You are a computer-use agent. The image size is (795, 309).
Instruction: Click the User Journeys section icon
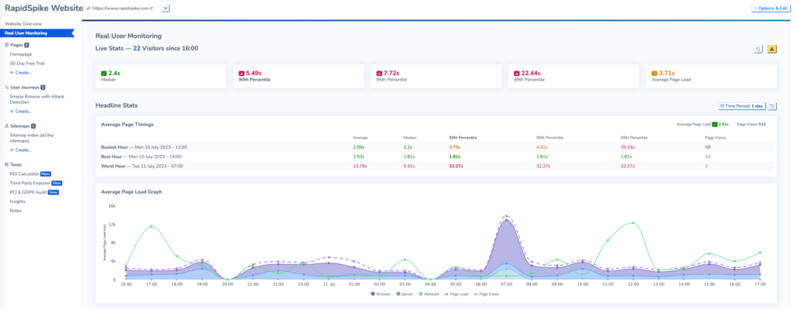6,88
